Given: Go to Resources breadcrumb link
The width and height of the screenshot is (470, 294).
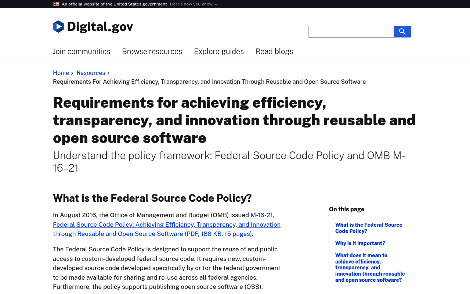Looking at the screenshot, I should point(91,73).
